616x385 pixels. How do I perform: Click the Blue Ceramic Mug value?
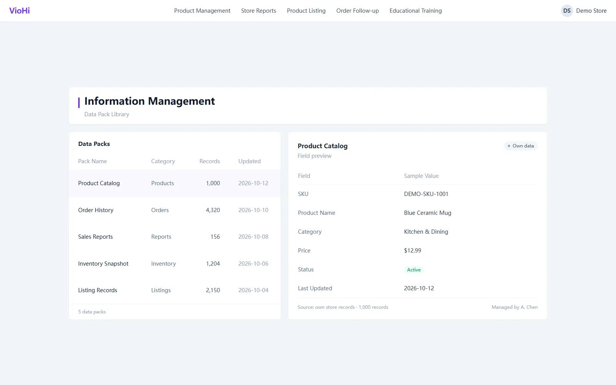(428, 213)
